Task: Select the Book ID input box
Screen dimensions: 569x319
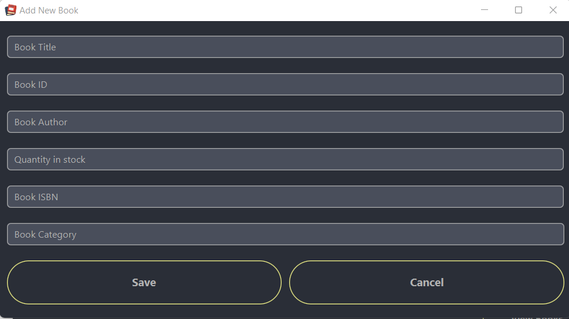Action: click(x=285, y=84)
